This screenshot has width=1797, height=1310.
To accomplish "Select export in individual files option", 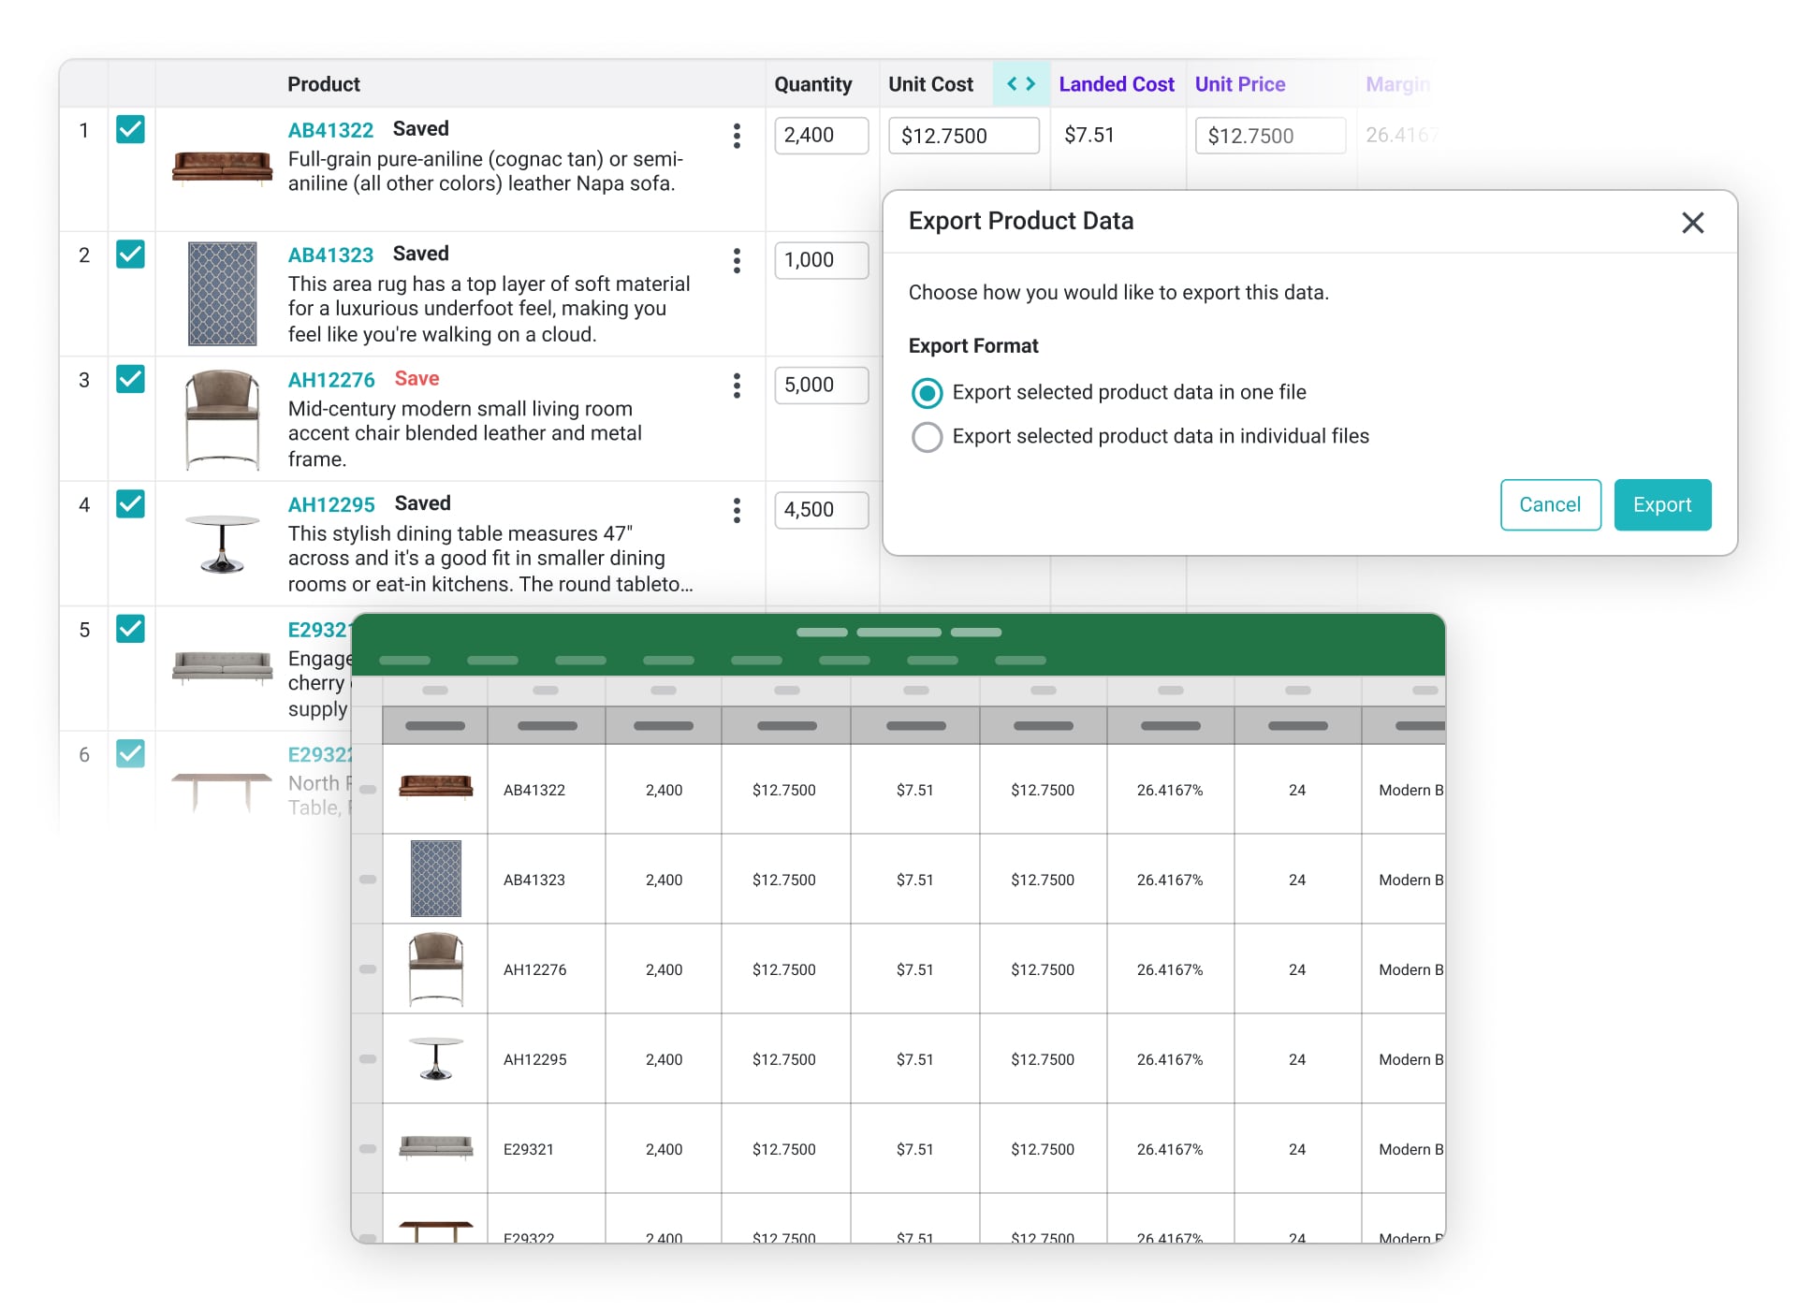I will pyautogui.click(x=927, y=437).
